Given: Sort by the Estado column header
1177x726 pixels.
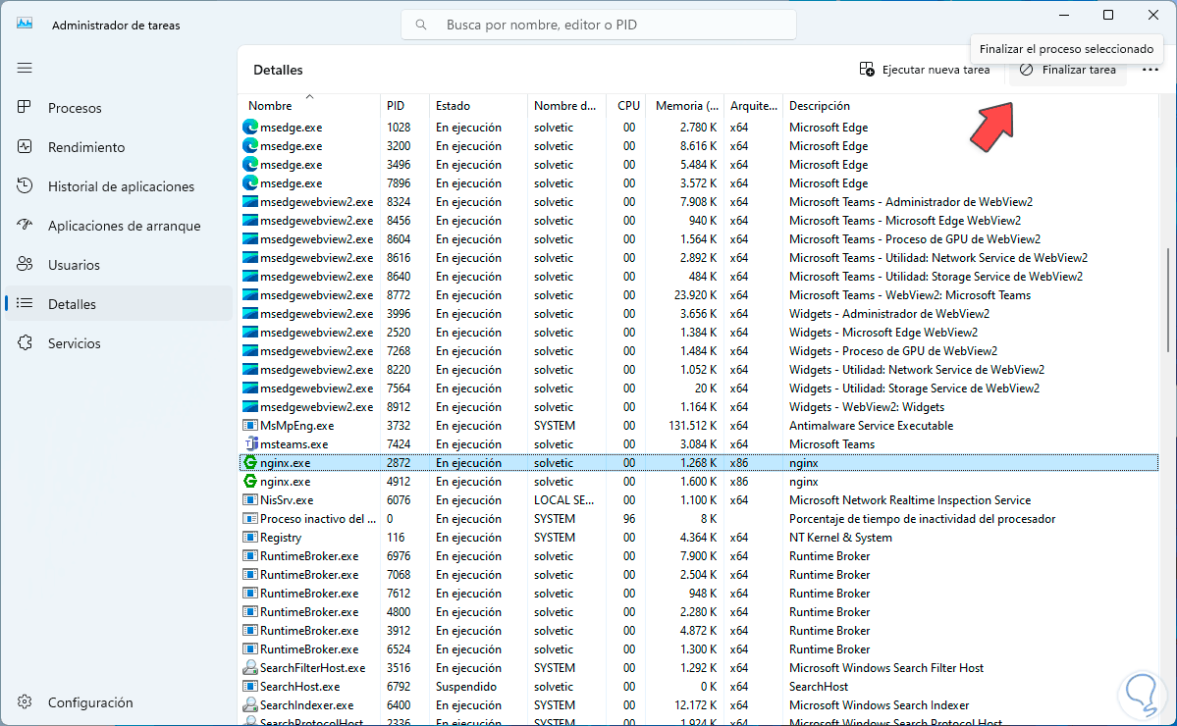Looking at the screenshot, I should click(x=478, y=106).
